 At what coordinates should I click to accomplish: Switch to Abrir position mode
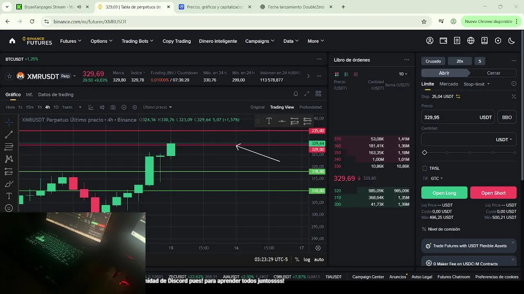point(444,73)
